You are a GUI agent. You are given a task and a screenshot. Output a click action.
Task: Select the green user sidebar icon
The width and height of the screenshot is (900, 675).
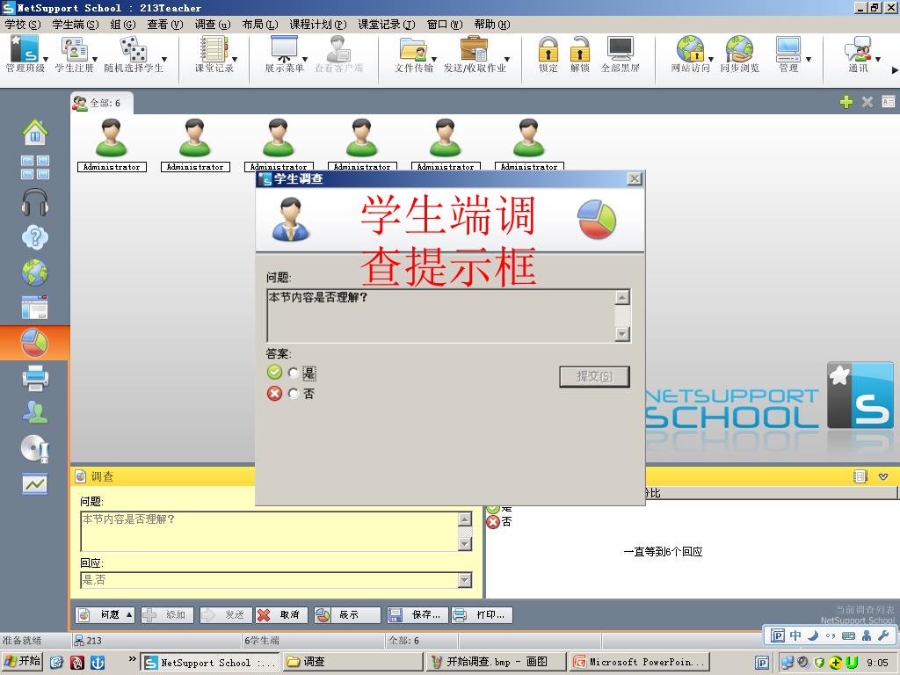click(35, 412)
